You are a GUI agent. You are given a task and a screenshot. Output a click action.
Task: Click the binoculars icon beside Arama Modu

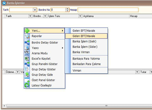click(x=27, y=53)
